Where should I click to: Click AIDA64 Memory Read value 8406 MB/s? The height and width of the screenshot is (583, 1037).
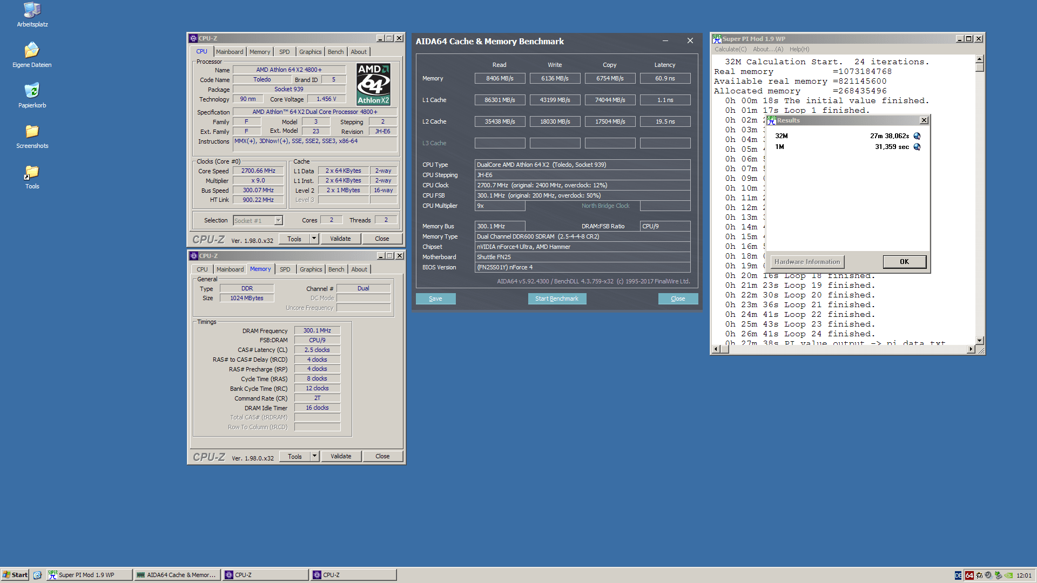[x=500, y=78]
